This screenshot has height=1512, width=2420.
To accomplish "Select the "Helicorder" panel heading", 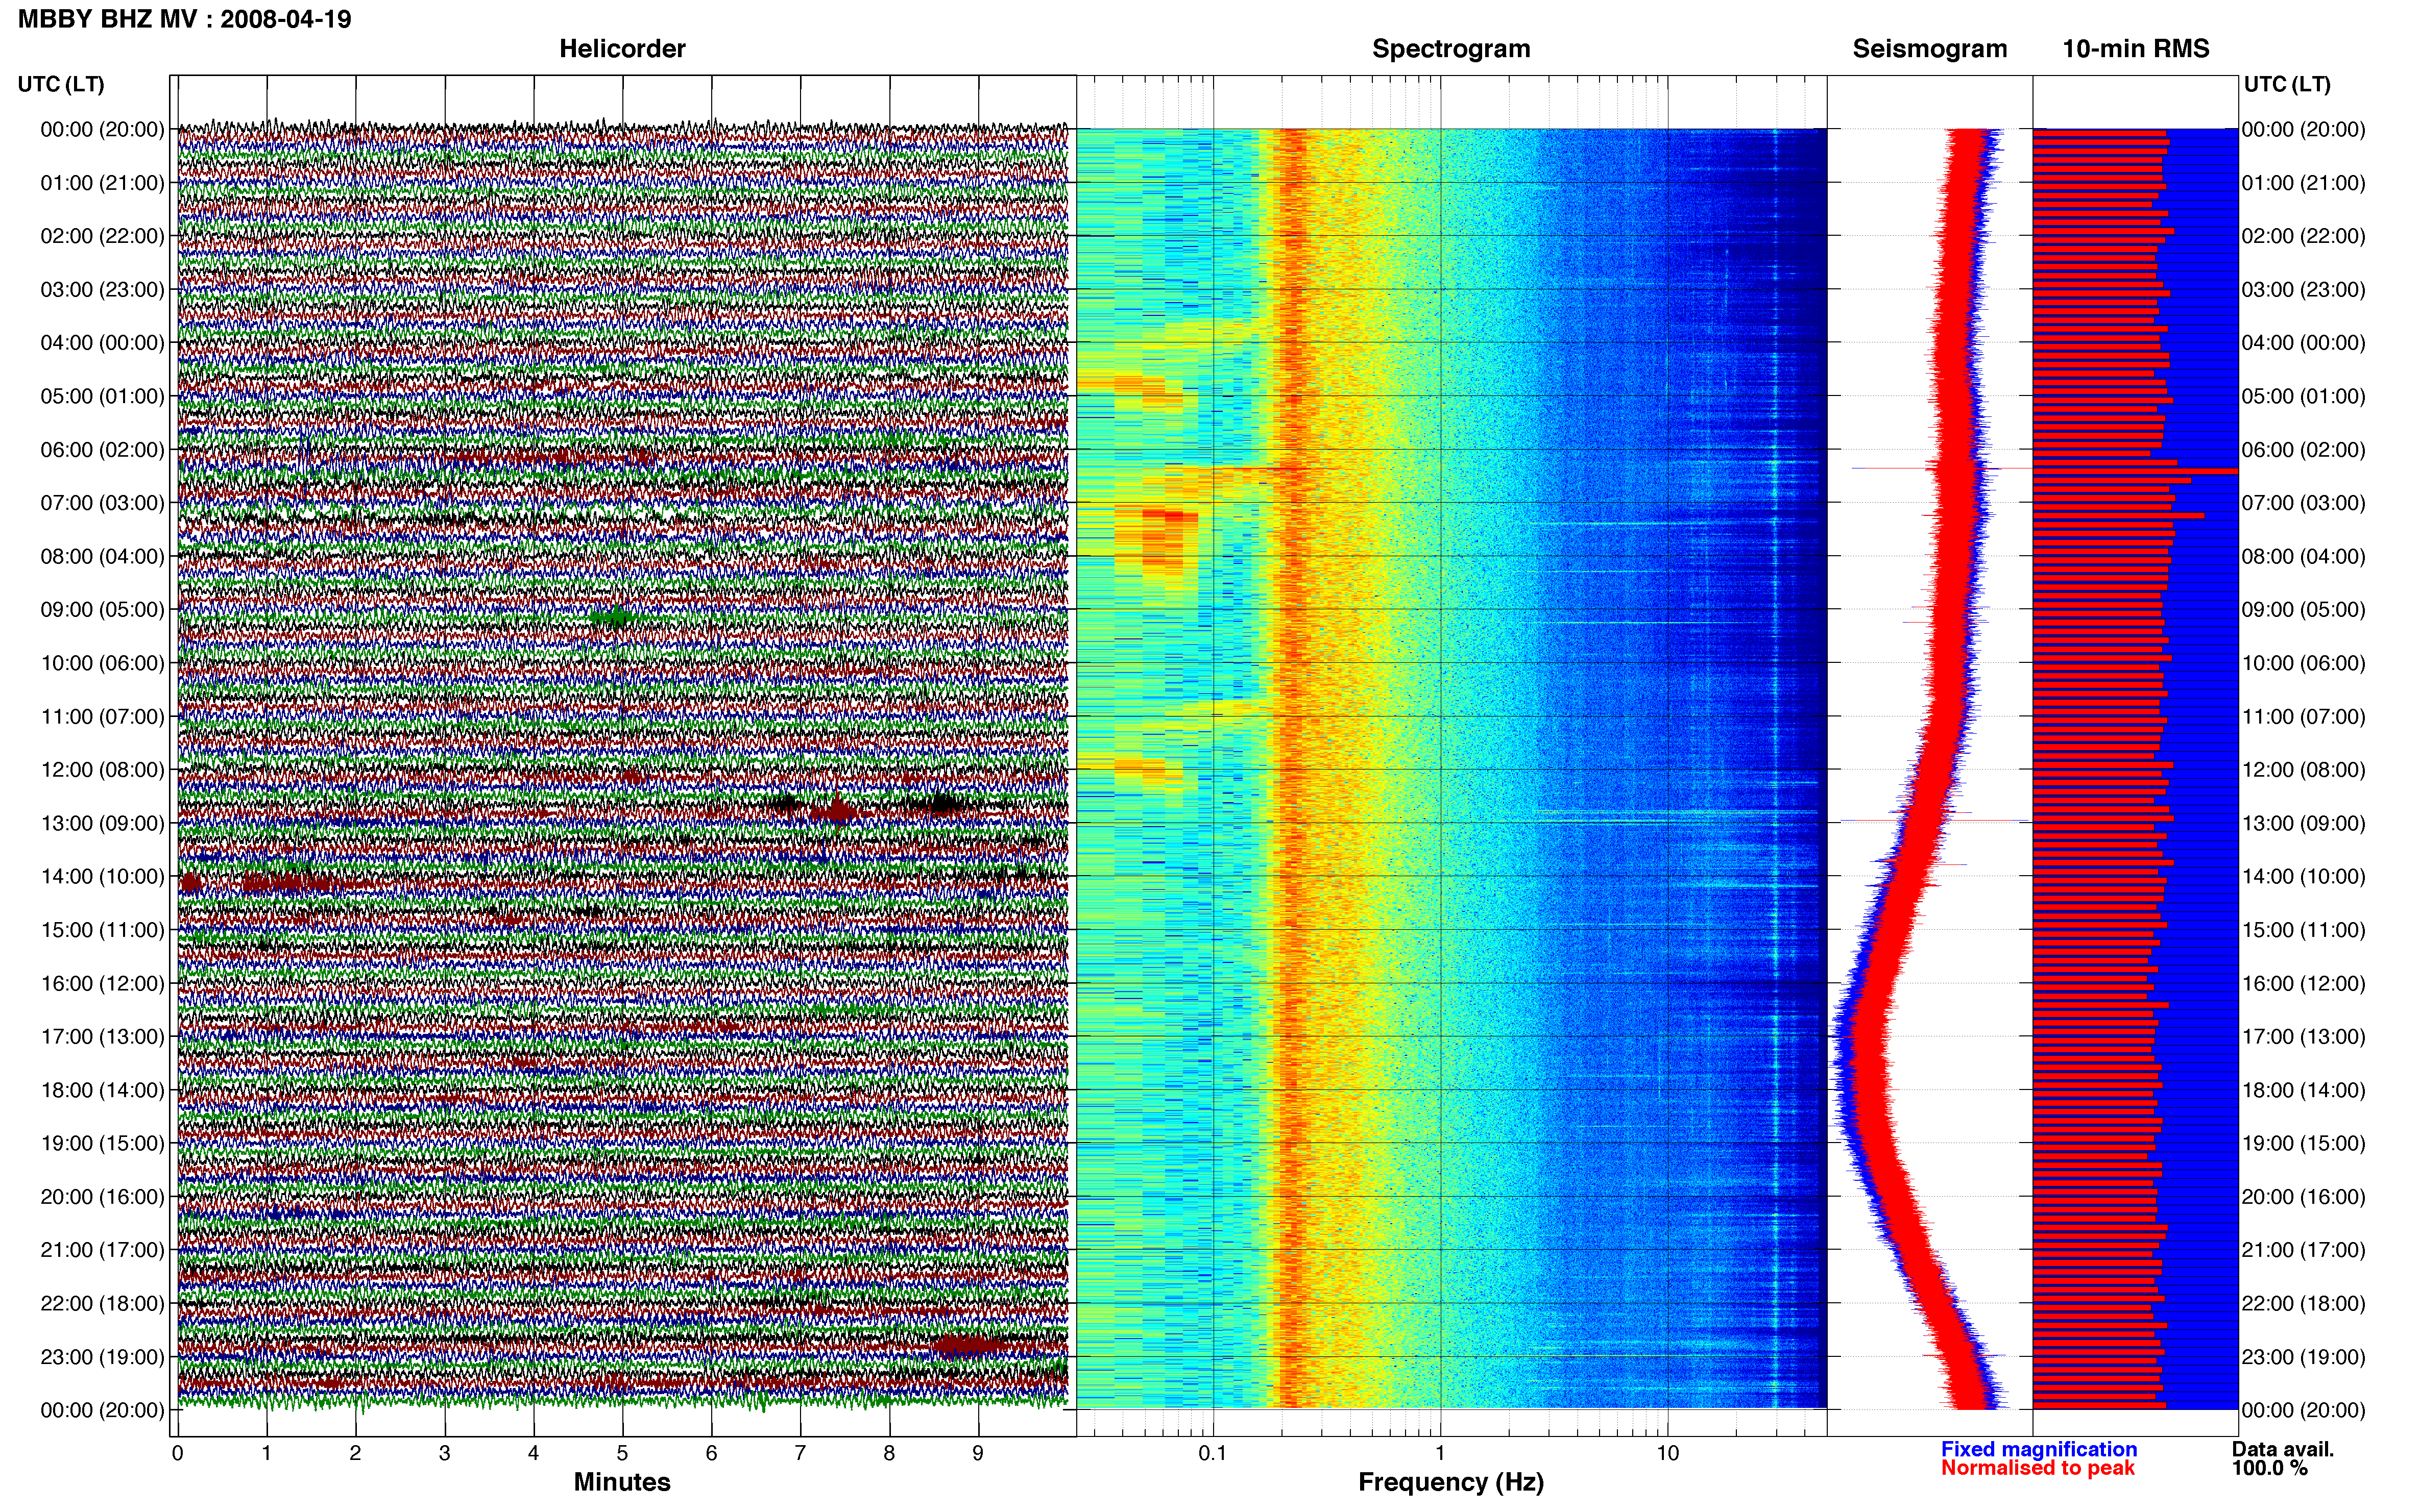I will 622,49.
